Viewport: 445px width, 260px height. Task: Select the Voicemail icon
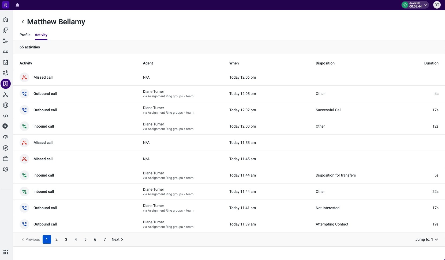coord(6,52)
